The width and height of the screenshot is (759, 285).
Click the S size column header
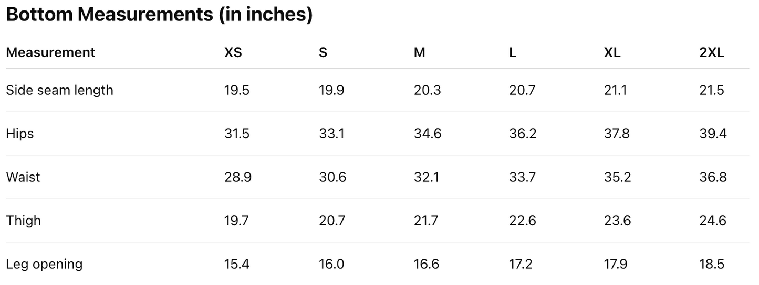tap(323, 52)
